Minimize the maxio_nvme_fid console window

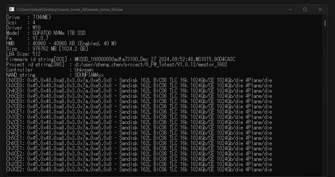(x=290, y=9)
